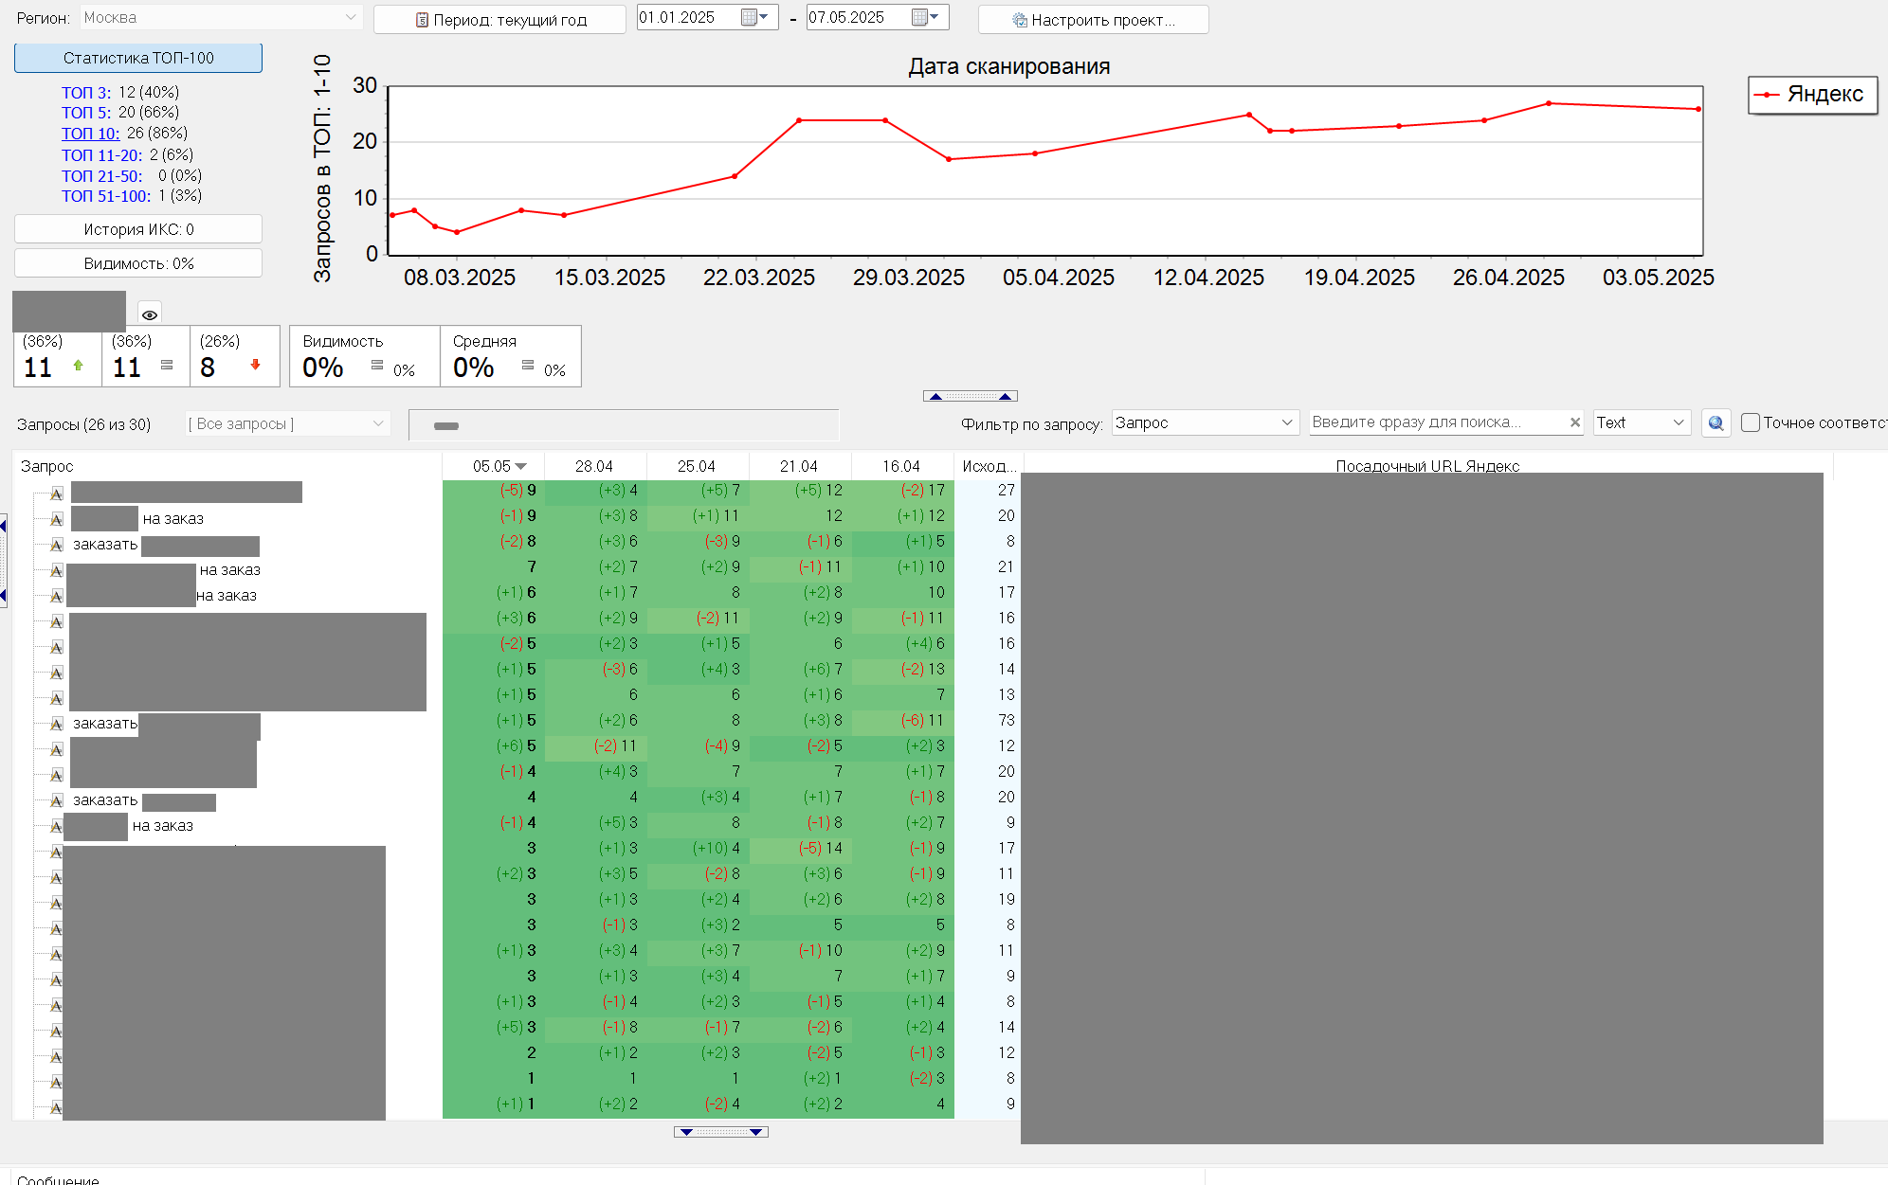Viewport: 1888px width, 1185px height.
Task: Collapse the chart panel with the up-arrow splitter
Action: click(971, 396)
